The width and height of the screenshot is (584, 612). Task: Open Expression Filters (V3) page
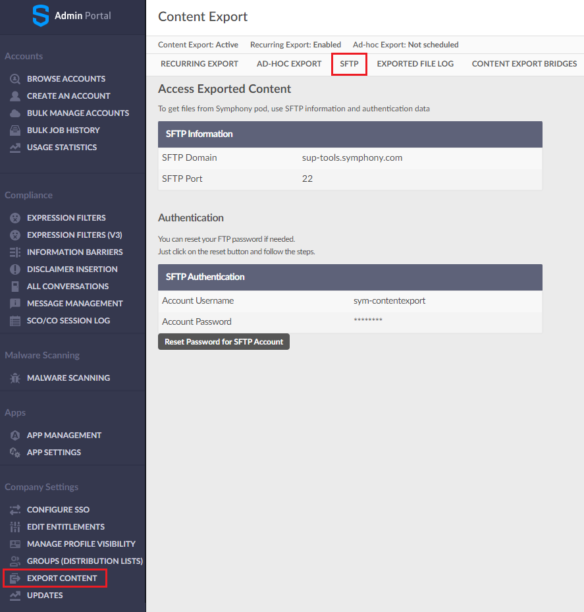point(74,235)
